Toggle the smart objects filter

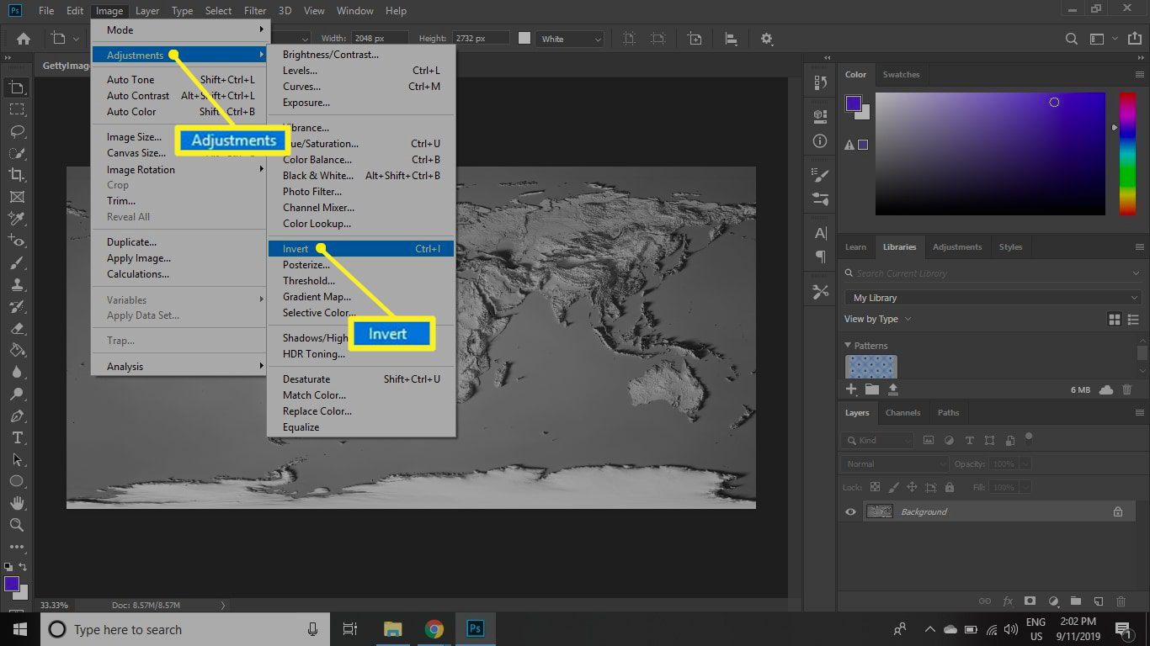click(1009, 440)
